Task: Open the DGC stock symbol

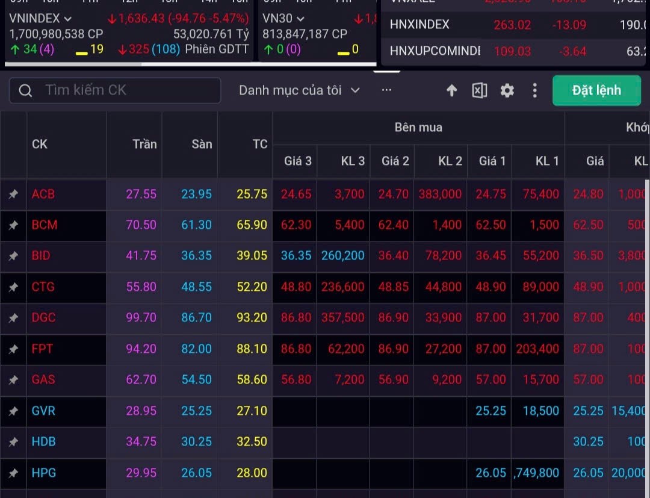Action: [43, 318]
